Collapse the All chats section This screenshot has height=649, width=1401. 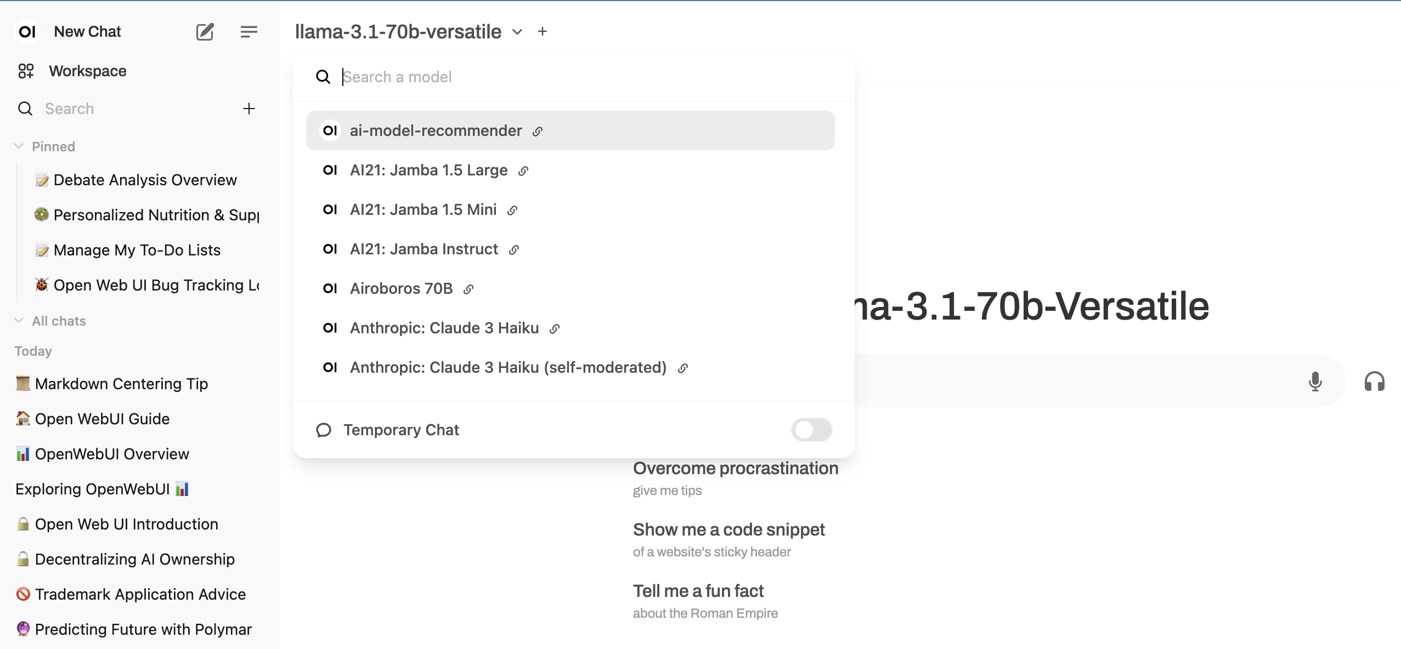19,321
